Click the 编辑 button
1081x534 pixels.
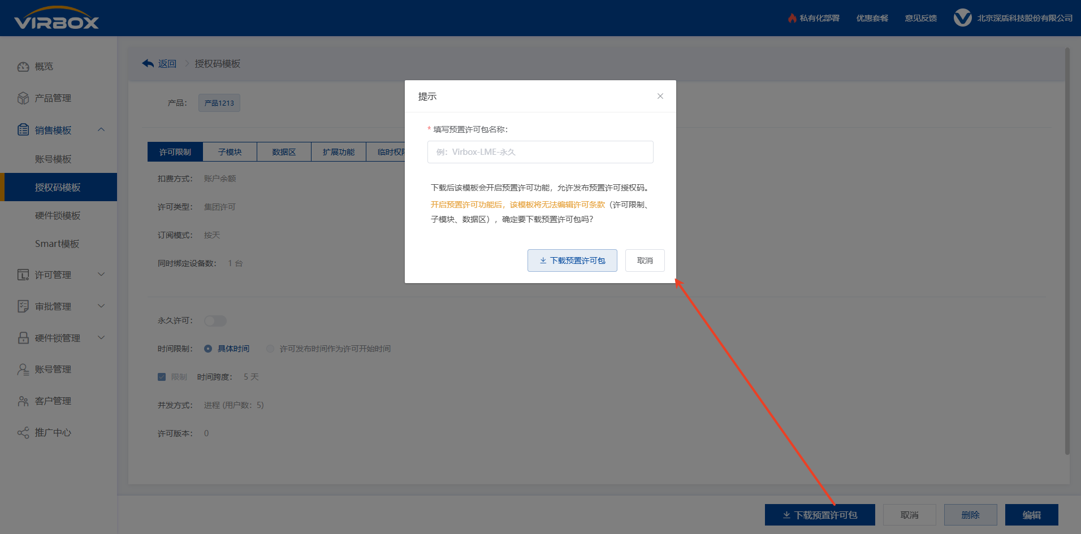tap(1032, 515)
